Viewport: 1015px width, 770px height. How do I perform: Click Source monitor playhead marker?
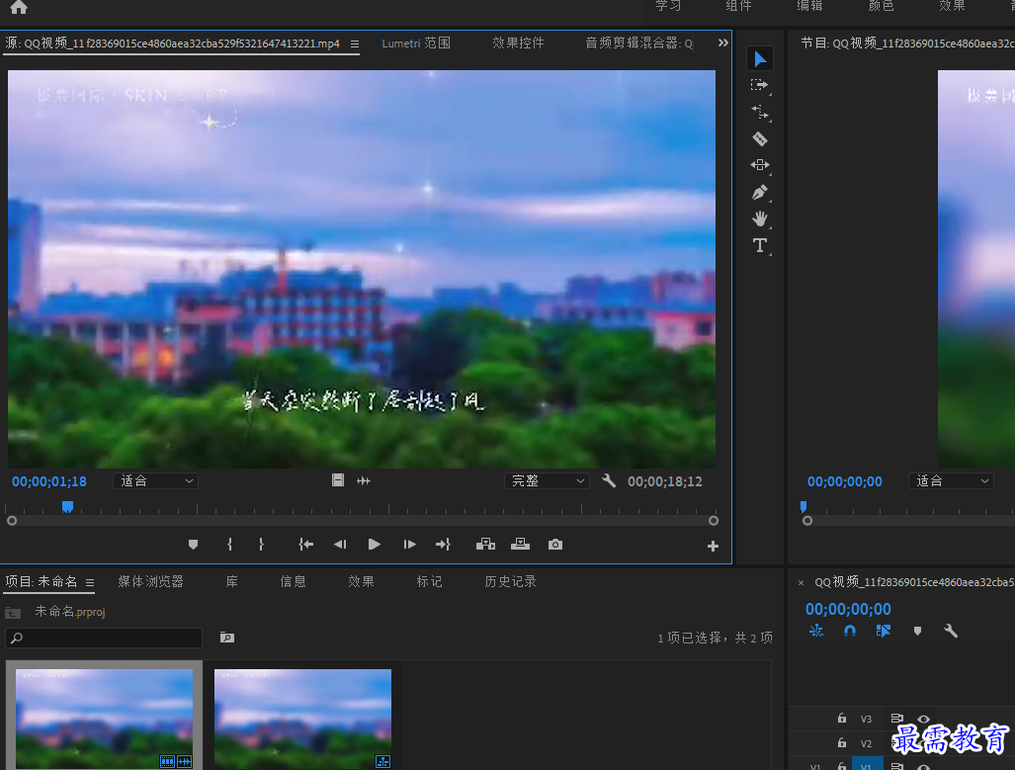tap(67, 506)
